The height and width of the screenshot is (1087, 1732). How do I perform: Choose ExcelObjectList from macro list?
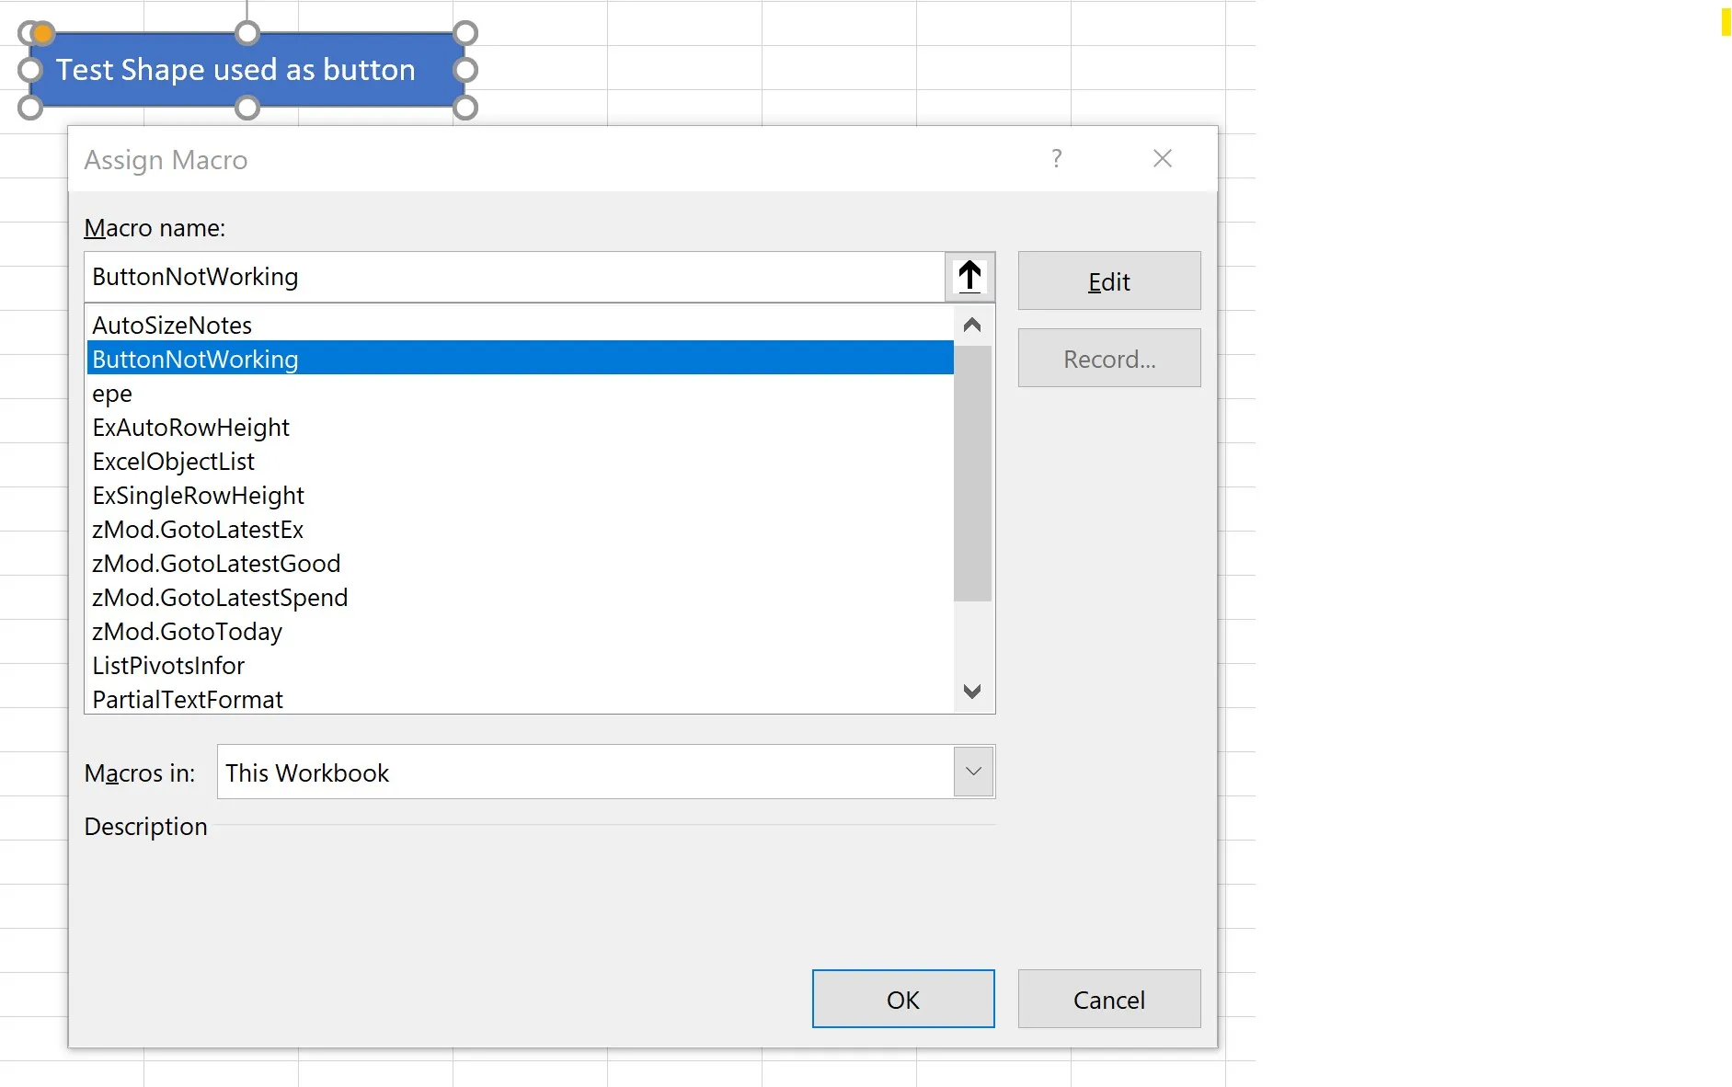(x=174, y=462)
